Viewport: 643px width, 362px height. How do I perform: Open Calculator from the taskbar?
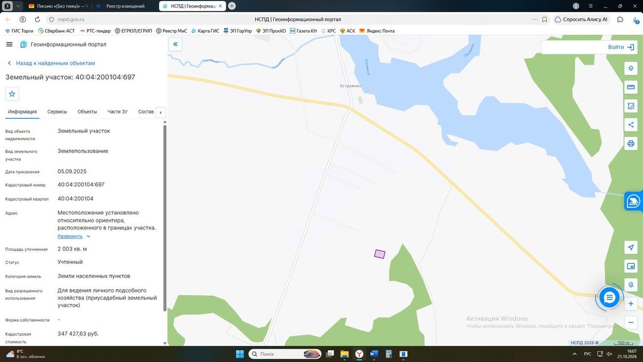tap(388, 354)
